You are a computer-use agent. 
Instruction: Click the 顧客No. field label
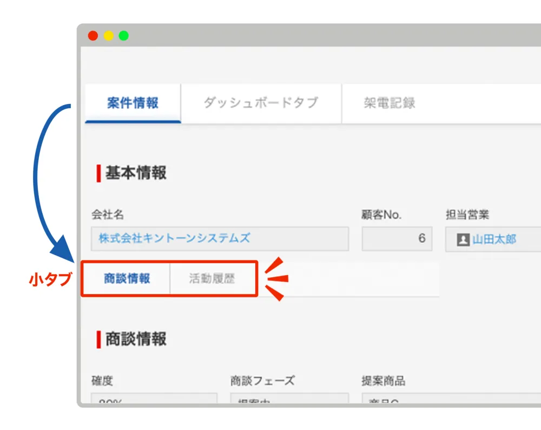[381, 214]
